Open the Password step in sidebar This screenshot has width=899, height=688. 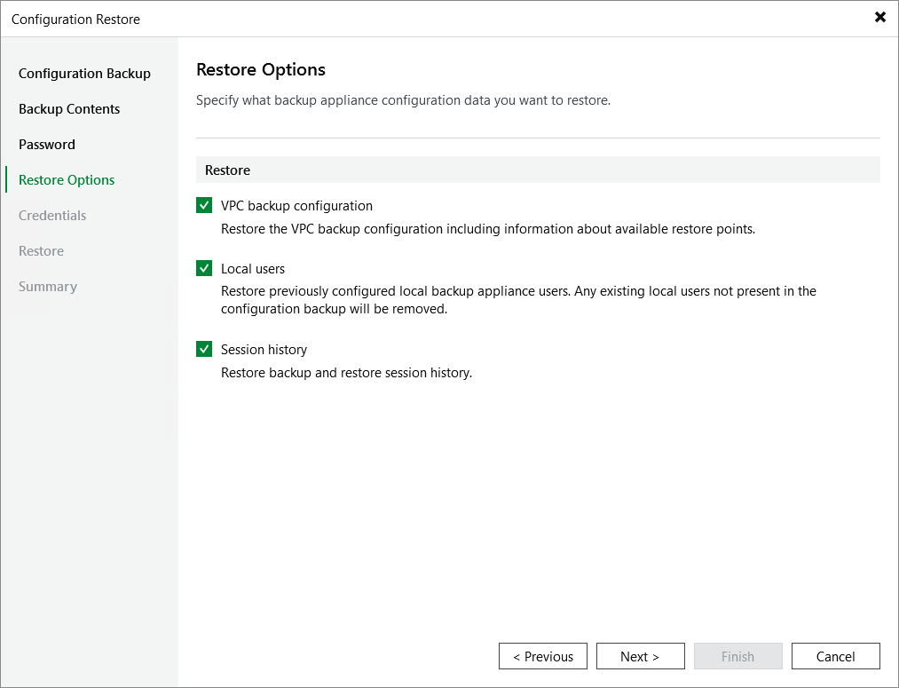click(x=46, y=144)
